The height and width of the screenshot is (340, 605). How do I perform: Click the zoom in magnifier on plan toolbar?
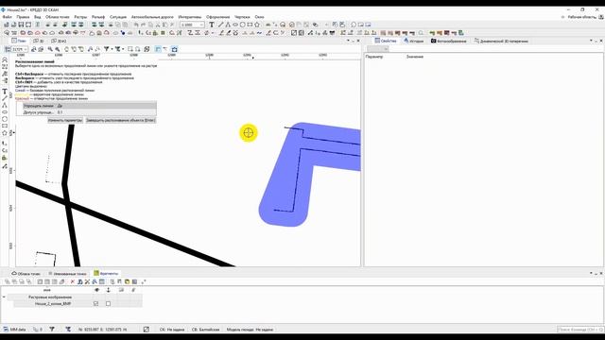coord(50,49)
